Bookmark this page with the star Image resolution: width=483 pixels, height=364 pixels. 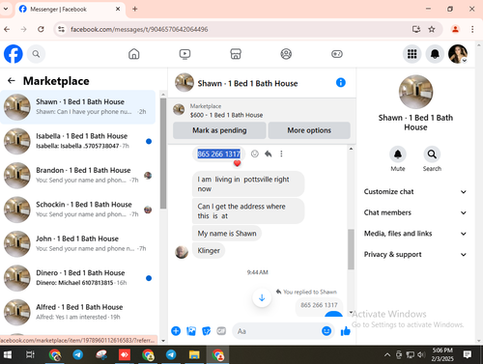click(432, 29)
